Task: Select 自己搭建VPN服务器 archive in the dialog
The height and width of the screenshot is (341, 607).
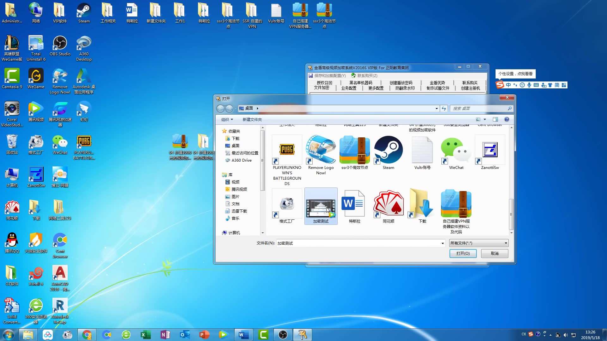Action: [x=456, y=212]
